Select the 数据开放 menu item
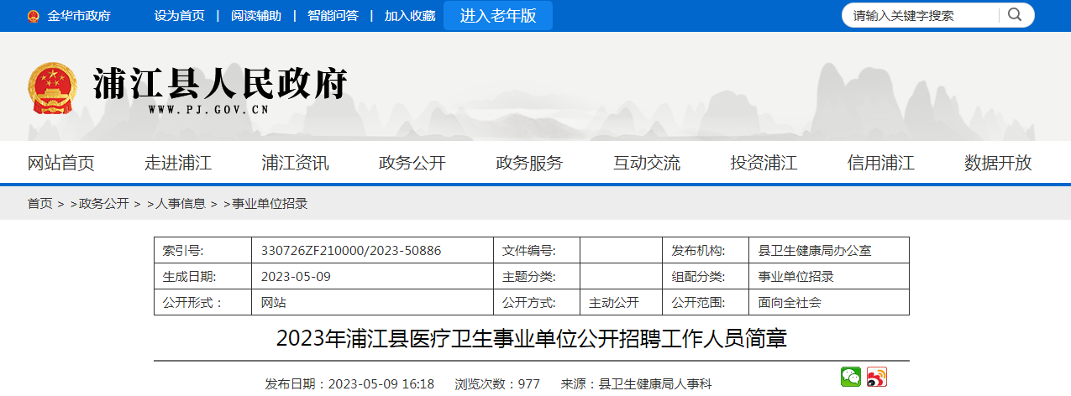The width and height of the screenshot is (1071, 396). (x=998, y=163)
